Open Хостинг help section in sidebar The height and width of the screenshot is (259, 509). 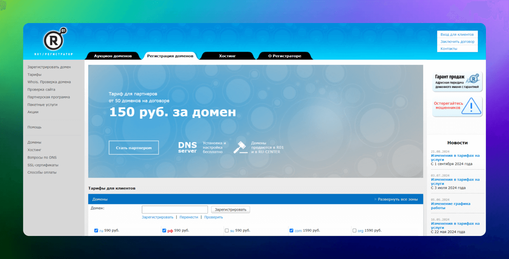pos(35,150)
